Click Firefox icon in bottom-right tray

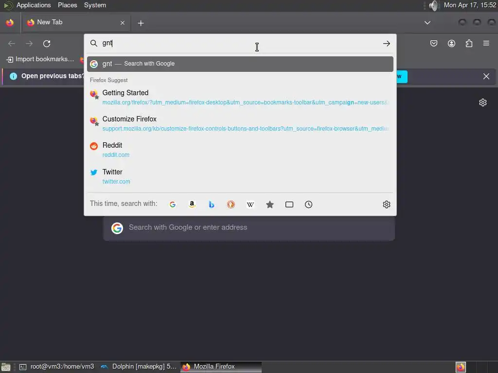[x=461, y=367]
